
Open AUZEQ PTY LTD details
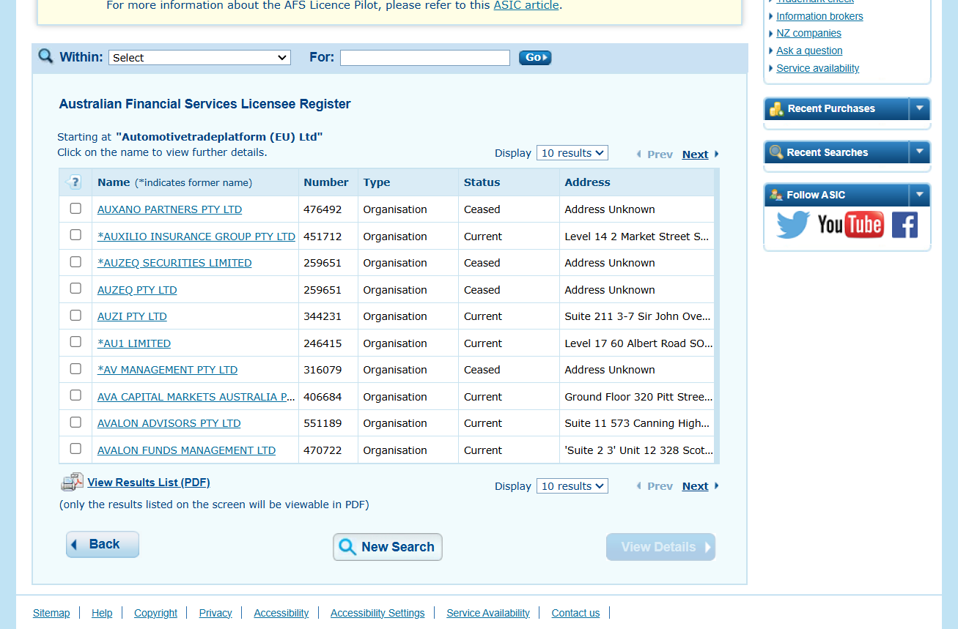137,290
